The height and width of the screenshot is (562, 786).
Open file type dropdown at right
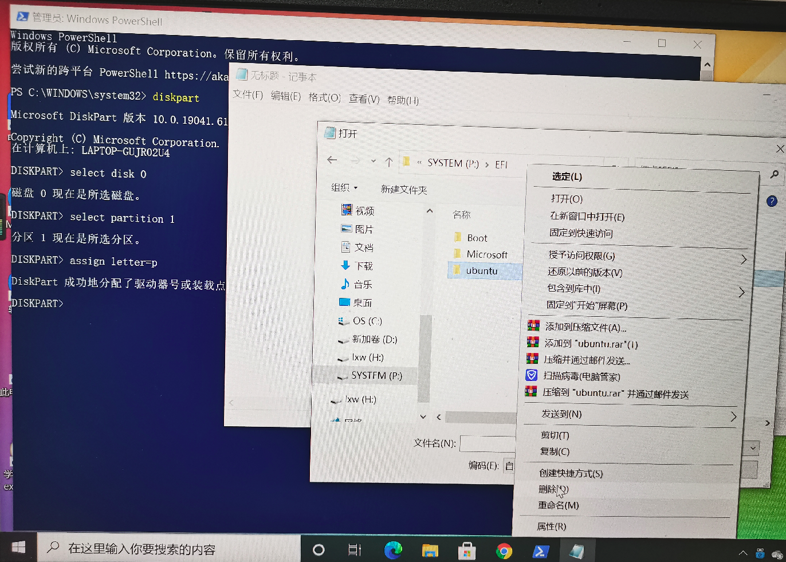[753, 447]
